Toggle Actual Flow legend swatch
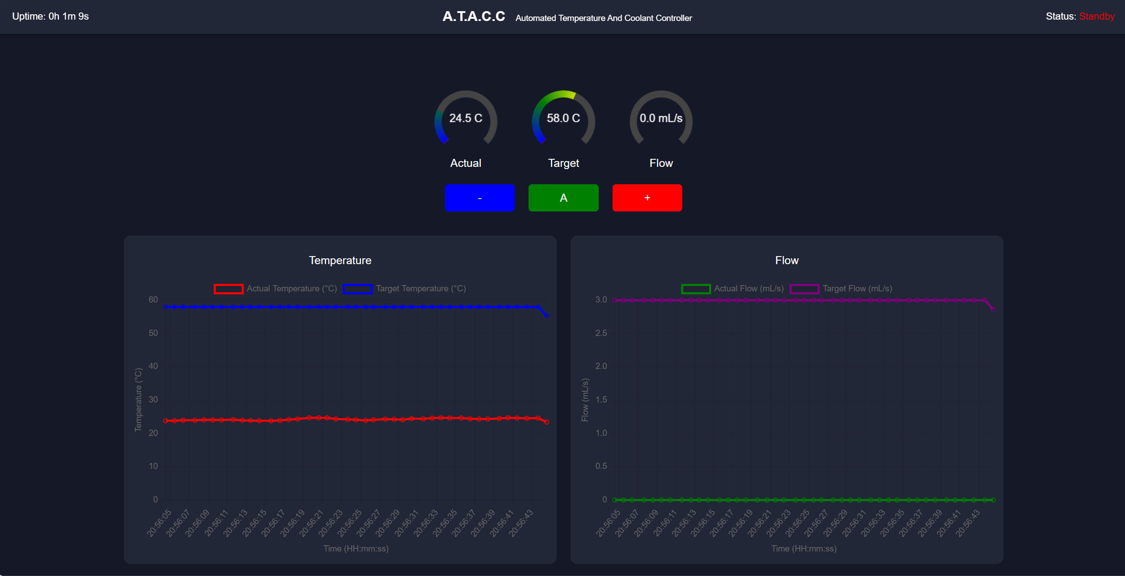 696,289
